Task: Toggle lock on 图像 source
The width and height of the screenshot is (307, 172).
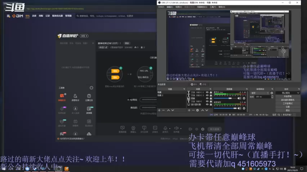Action: click(211, 98)
